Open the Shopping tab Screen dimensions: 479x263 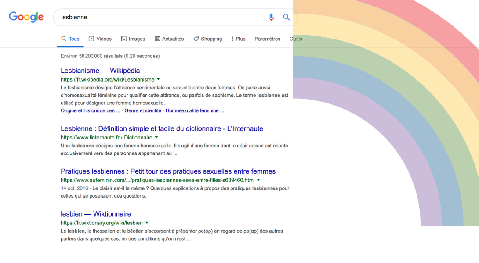(208, 39)
